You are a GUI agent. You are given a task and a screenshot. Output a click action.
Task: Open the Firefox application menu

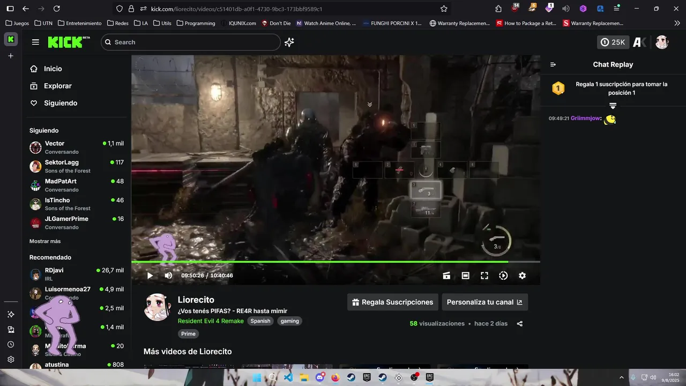pyautogui.click(x=617, y=9)
